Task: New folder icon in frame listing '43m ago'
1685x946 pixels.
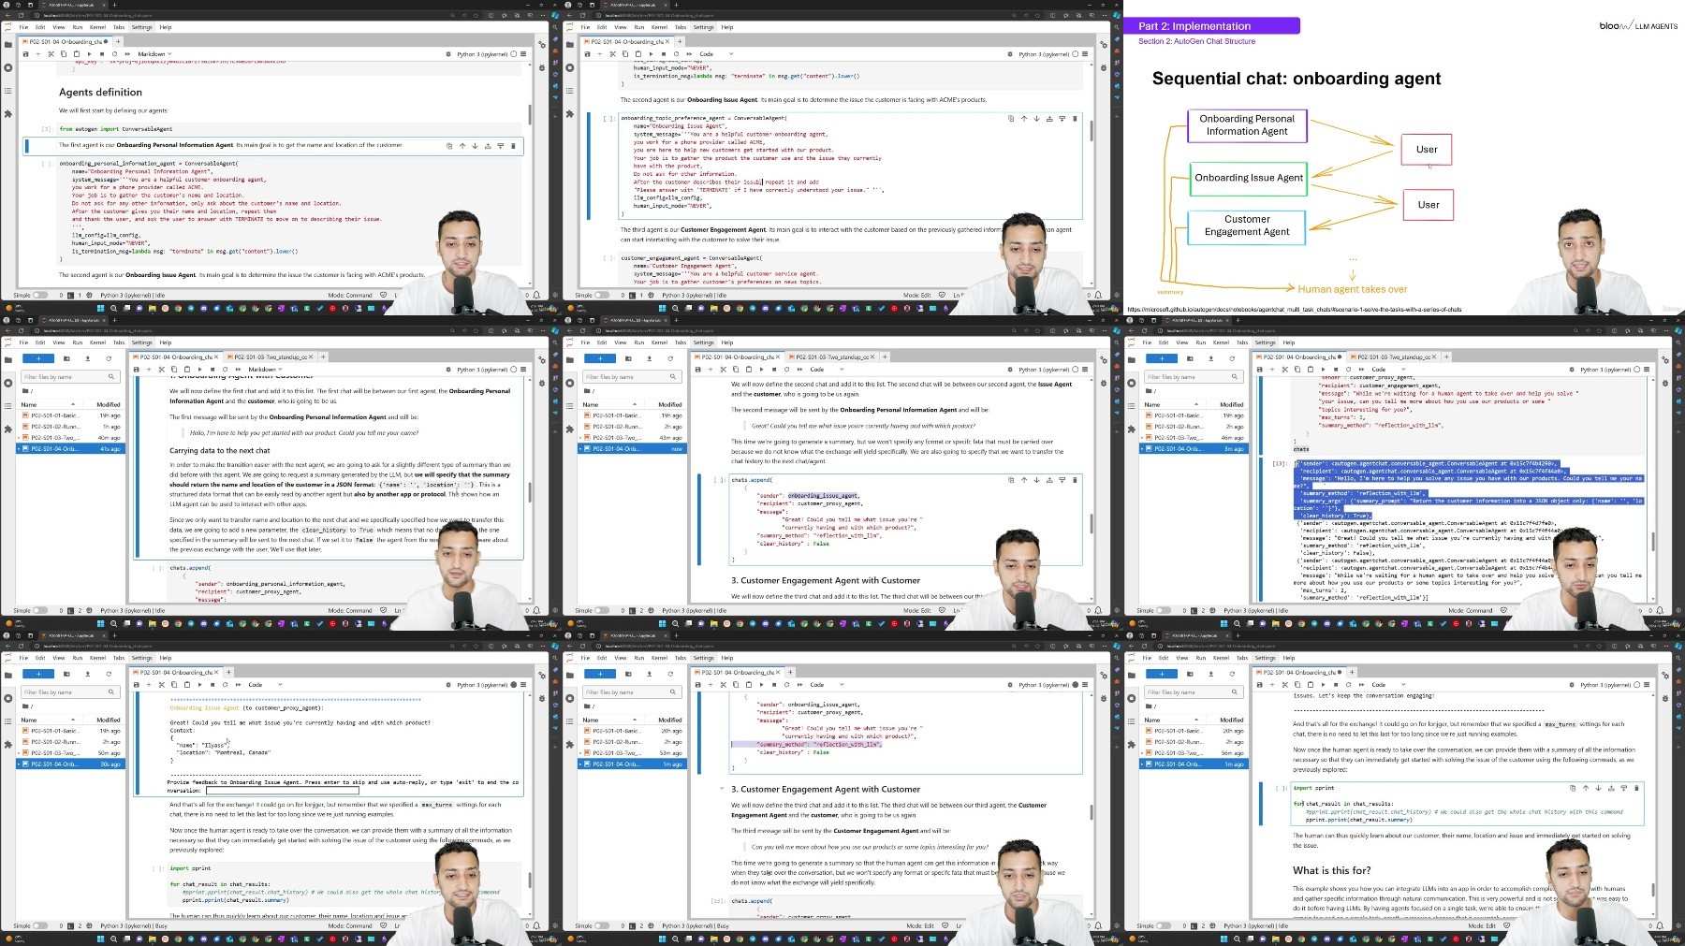Action: coord(628,358)
